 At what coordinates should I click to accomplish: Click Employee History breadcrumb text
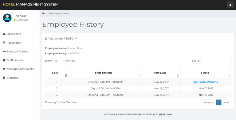(x=59, y=13)
